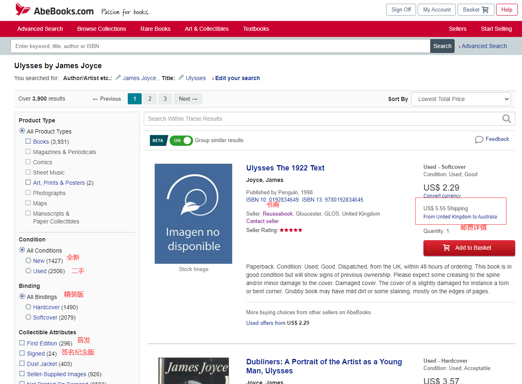The height and width of the screenshot is (384, 522).
Task: Select the Hardcover binding radio button
Action: pos(28,307)
